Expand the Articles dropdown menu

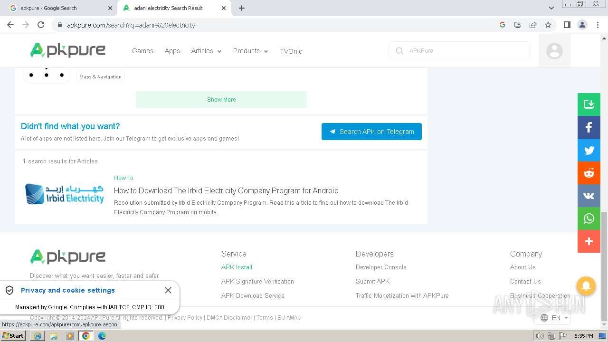(206, 51)
